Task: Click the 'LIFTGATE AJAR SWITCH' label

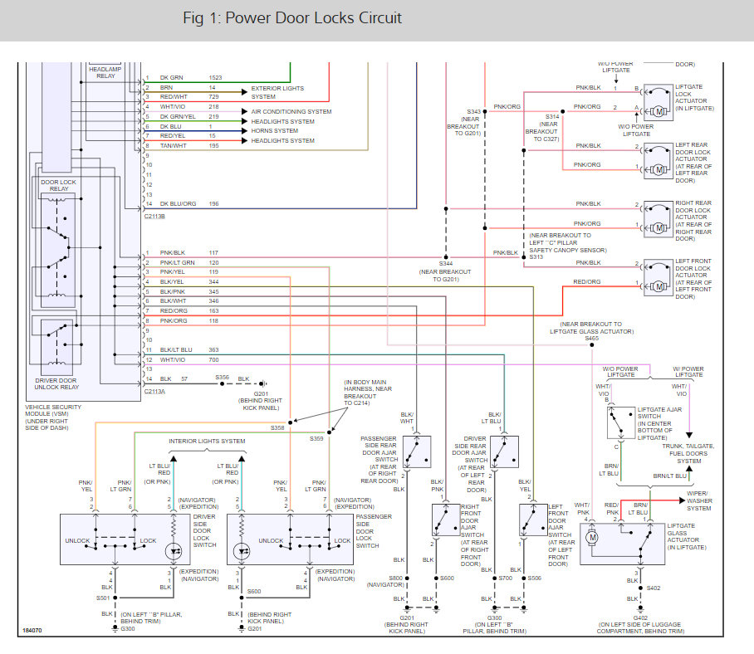Action: [659, 412]
